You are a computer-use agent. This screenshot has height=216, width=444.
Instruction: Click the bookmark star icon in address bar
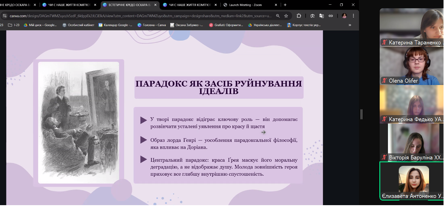coord(286,16)
